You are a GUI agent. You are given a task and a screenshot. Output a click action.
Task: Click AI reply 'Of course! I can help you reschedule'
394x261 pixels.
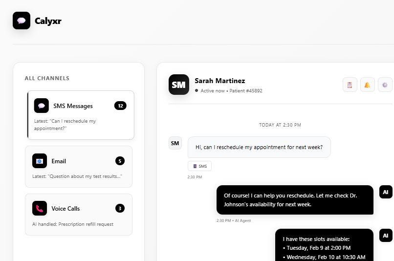(295, 200)
